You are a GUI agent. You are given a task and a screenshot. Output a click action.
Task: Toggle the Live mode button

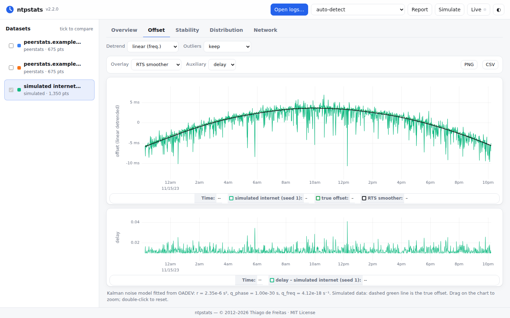click(x=478, y=10)
